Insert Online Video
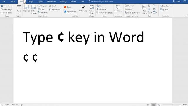Viewport: 188px width, 106px height. [x=92, y=10]
